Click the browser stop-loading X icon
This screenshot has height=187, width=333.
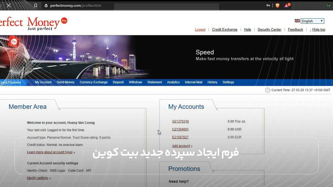pos(9,5)
